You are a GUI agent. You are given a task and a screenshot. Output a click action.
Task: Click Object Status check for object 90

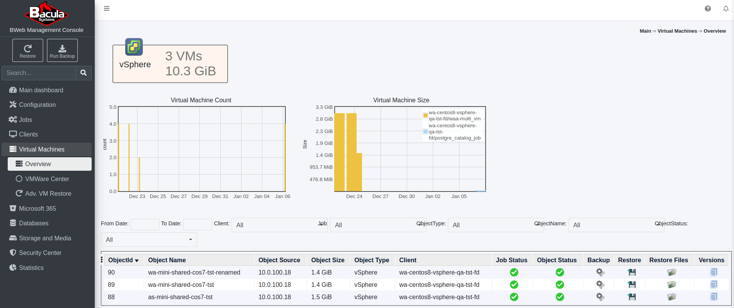(x=560, y=272)
